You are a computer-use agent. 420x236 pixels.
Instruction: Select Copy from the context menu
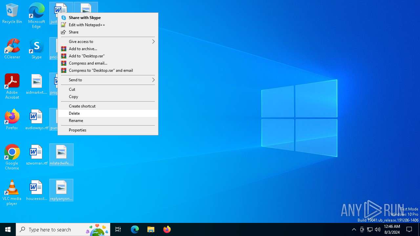click(108, 97)
